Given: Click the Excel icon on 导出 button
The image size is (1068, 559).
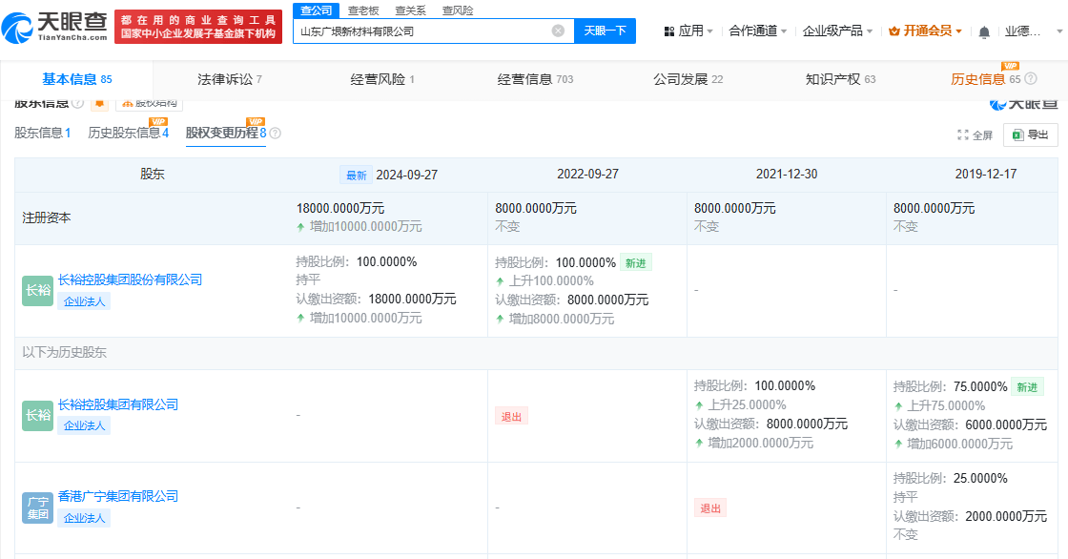Looking at the screenshot, I should click(x=1017, y=135).
